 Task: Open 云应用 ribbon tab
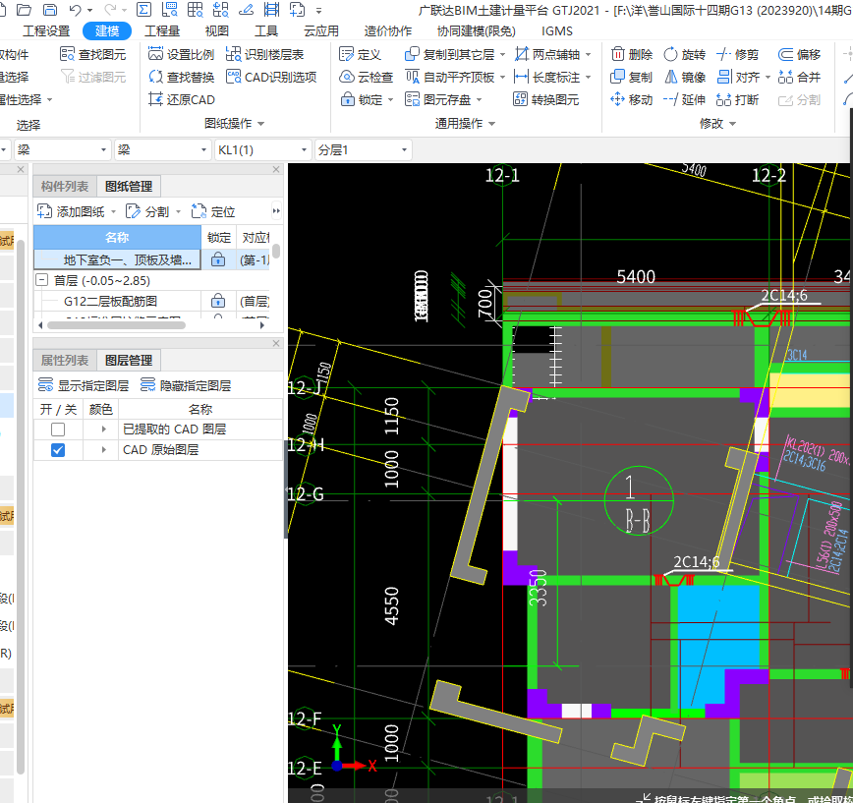(321, 31)
